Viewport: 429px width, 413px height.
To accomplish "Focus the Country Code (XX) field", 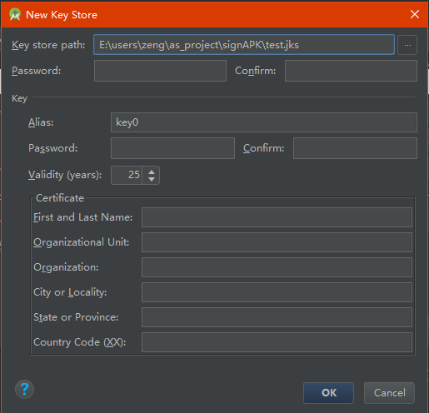I will [x=277, y=342].
